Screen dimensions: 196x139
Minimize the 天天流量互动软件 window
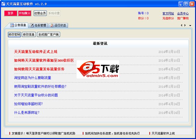(x=181, y=4)
